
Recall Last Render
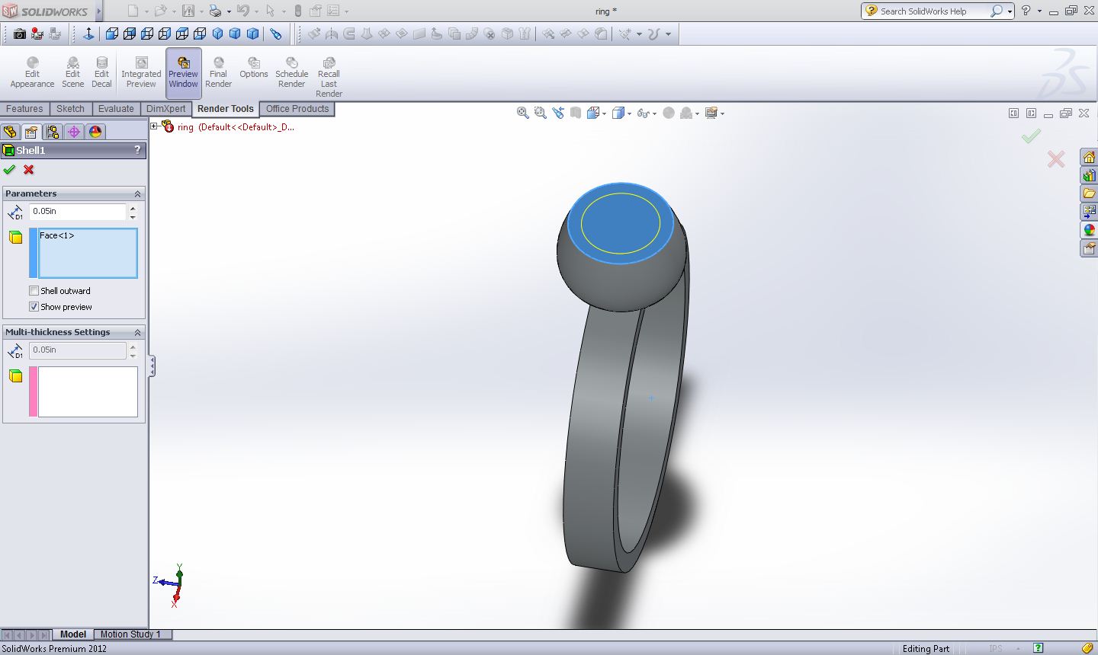pos(329,77)
